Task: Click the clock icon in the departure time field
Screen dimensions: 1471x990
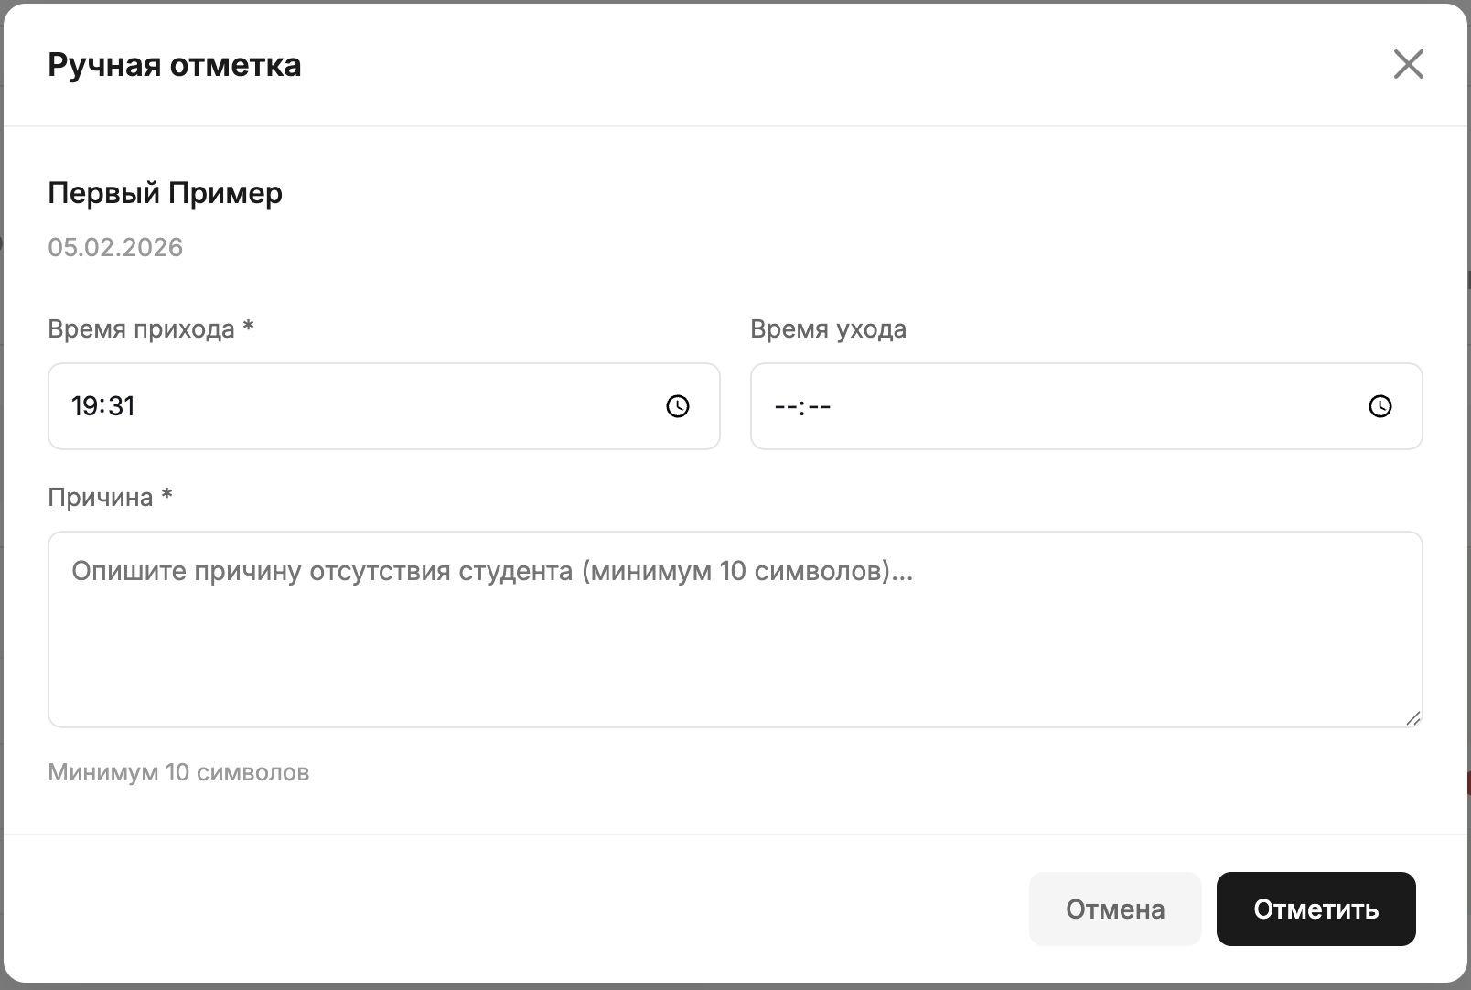Action: (1380, 406)
